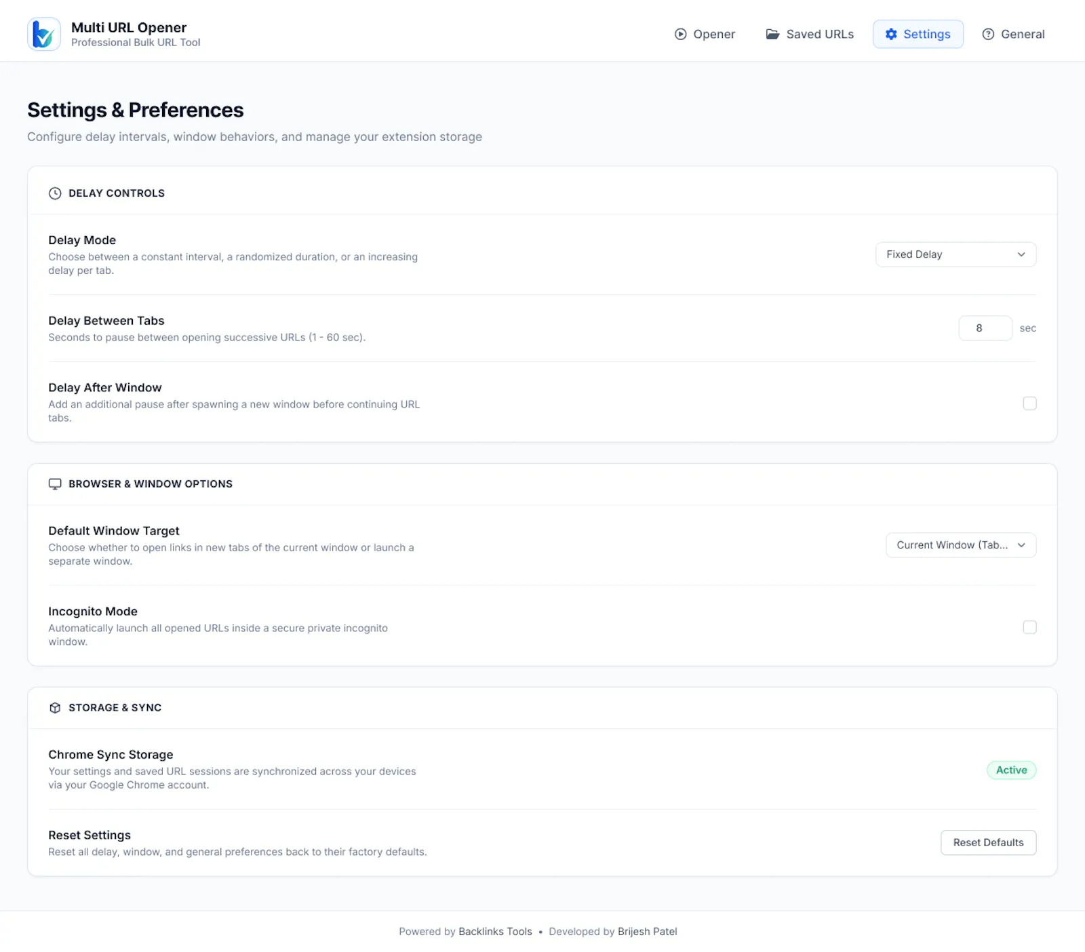The width and height of the screenshot is (1085, 952).
Task: Click the STORAGE & SYNC label
Action: [115, 708]
